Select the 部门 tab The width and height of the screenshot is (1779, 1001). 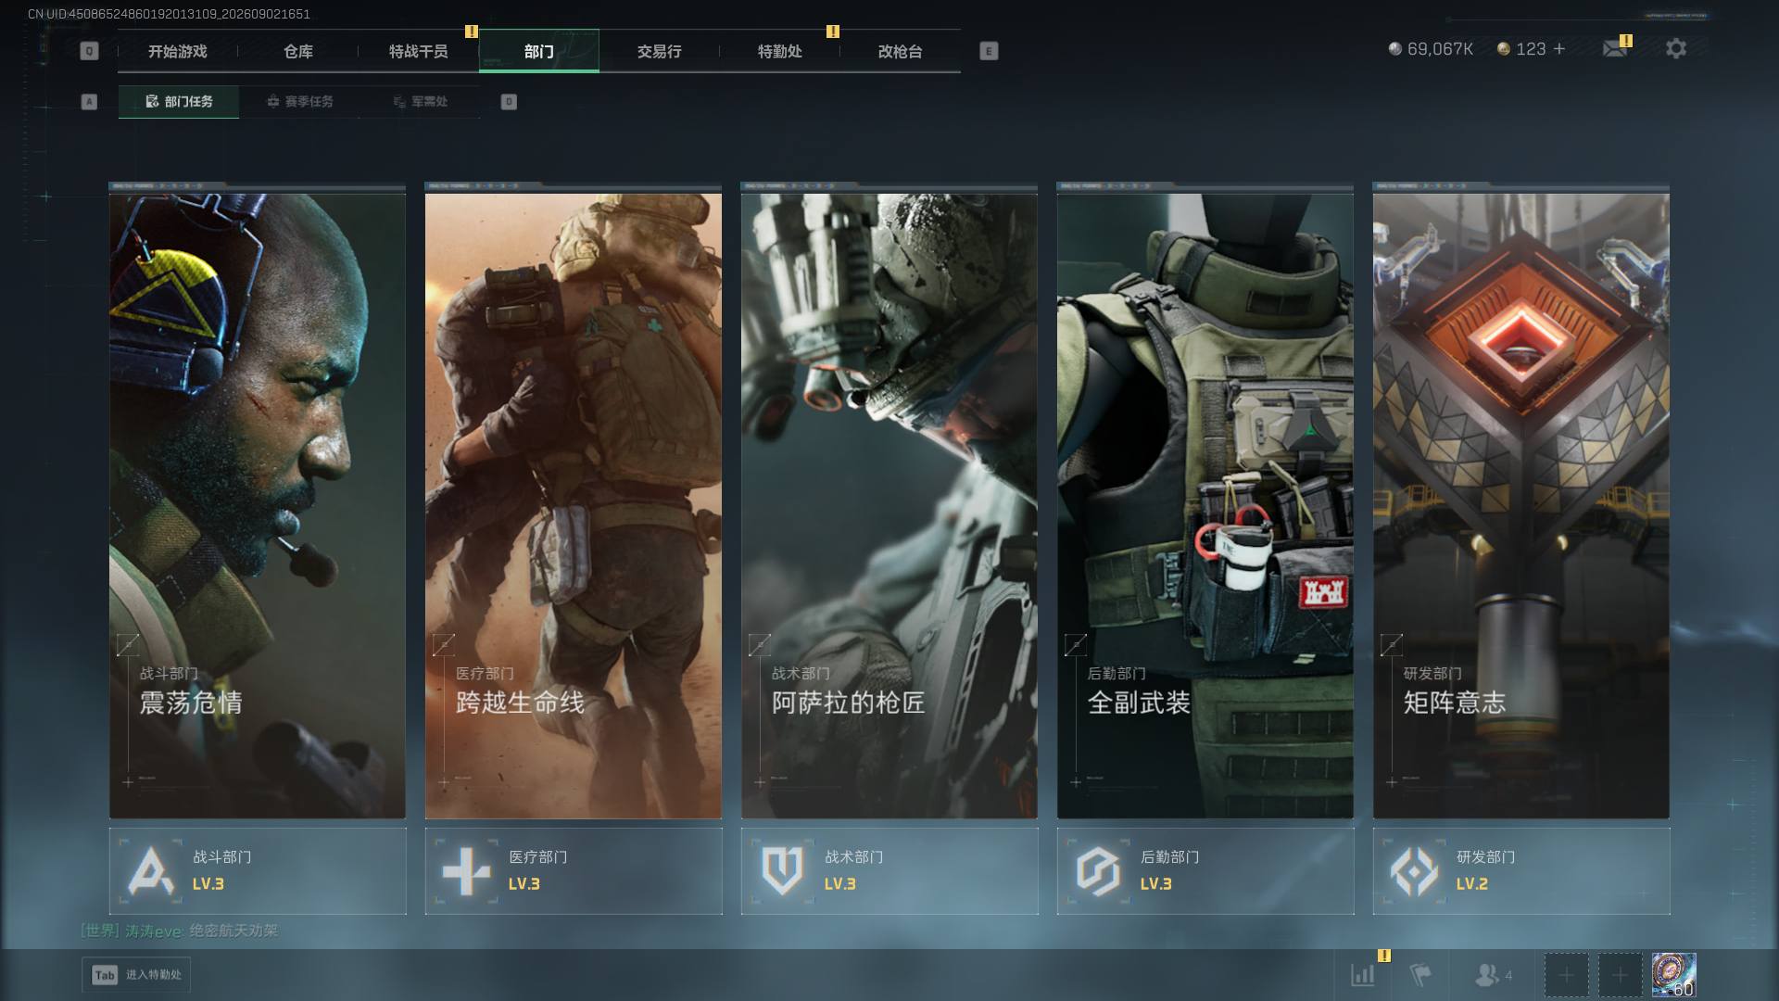pyautogui.click(x=539, y=51)
